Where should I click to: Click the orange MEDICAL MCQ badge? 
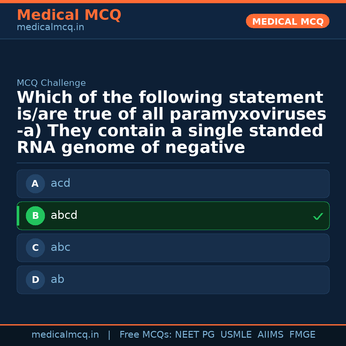[x=287, y=21]
